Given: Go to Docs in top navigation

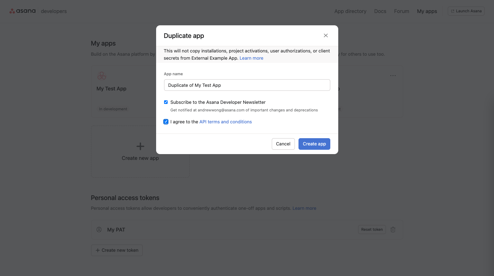Looking at the screenshot, I should 380,11.
